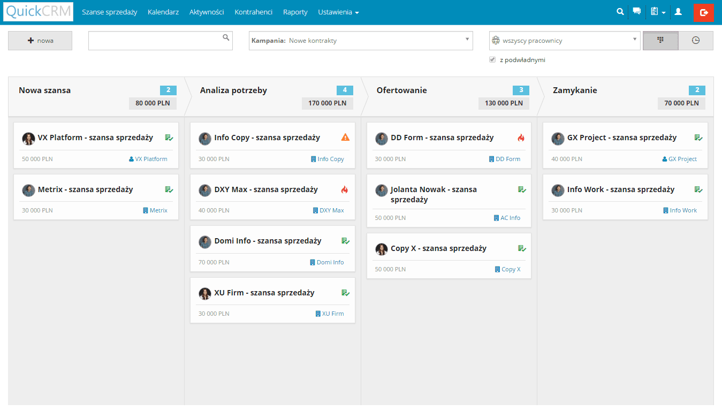Expand the 'wszyscy pracownicy' dropdown
722x411 pixels.
click(x=564, y=41)
